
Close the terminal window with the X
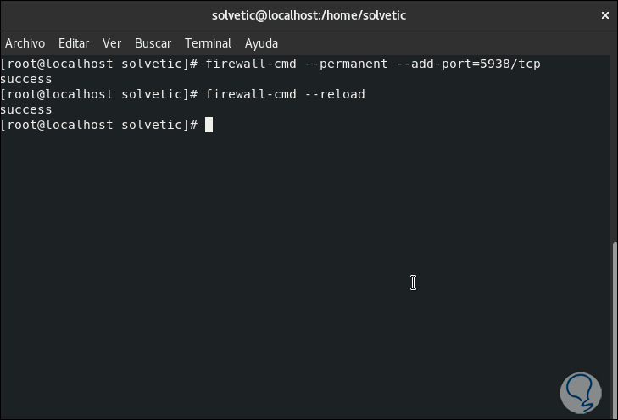(604, 15)
